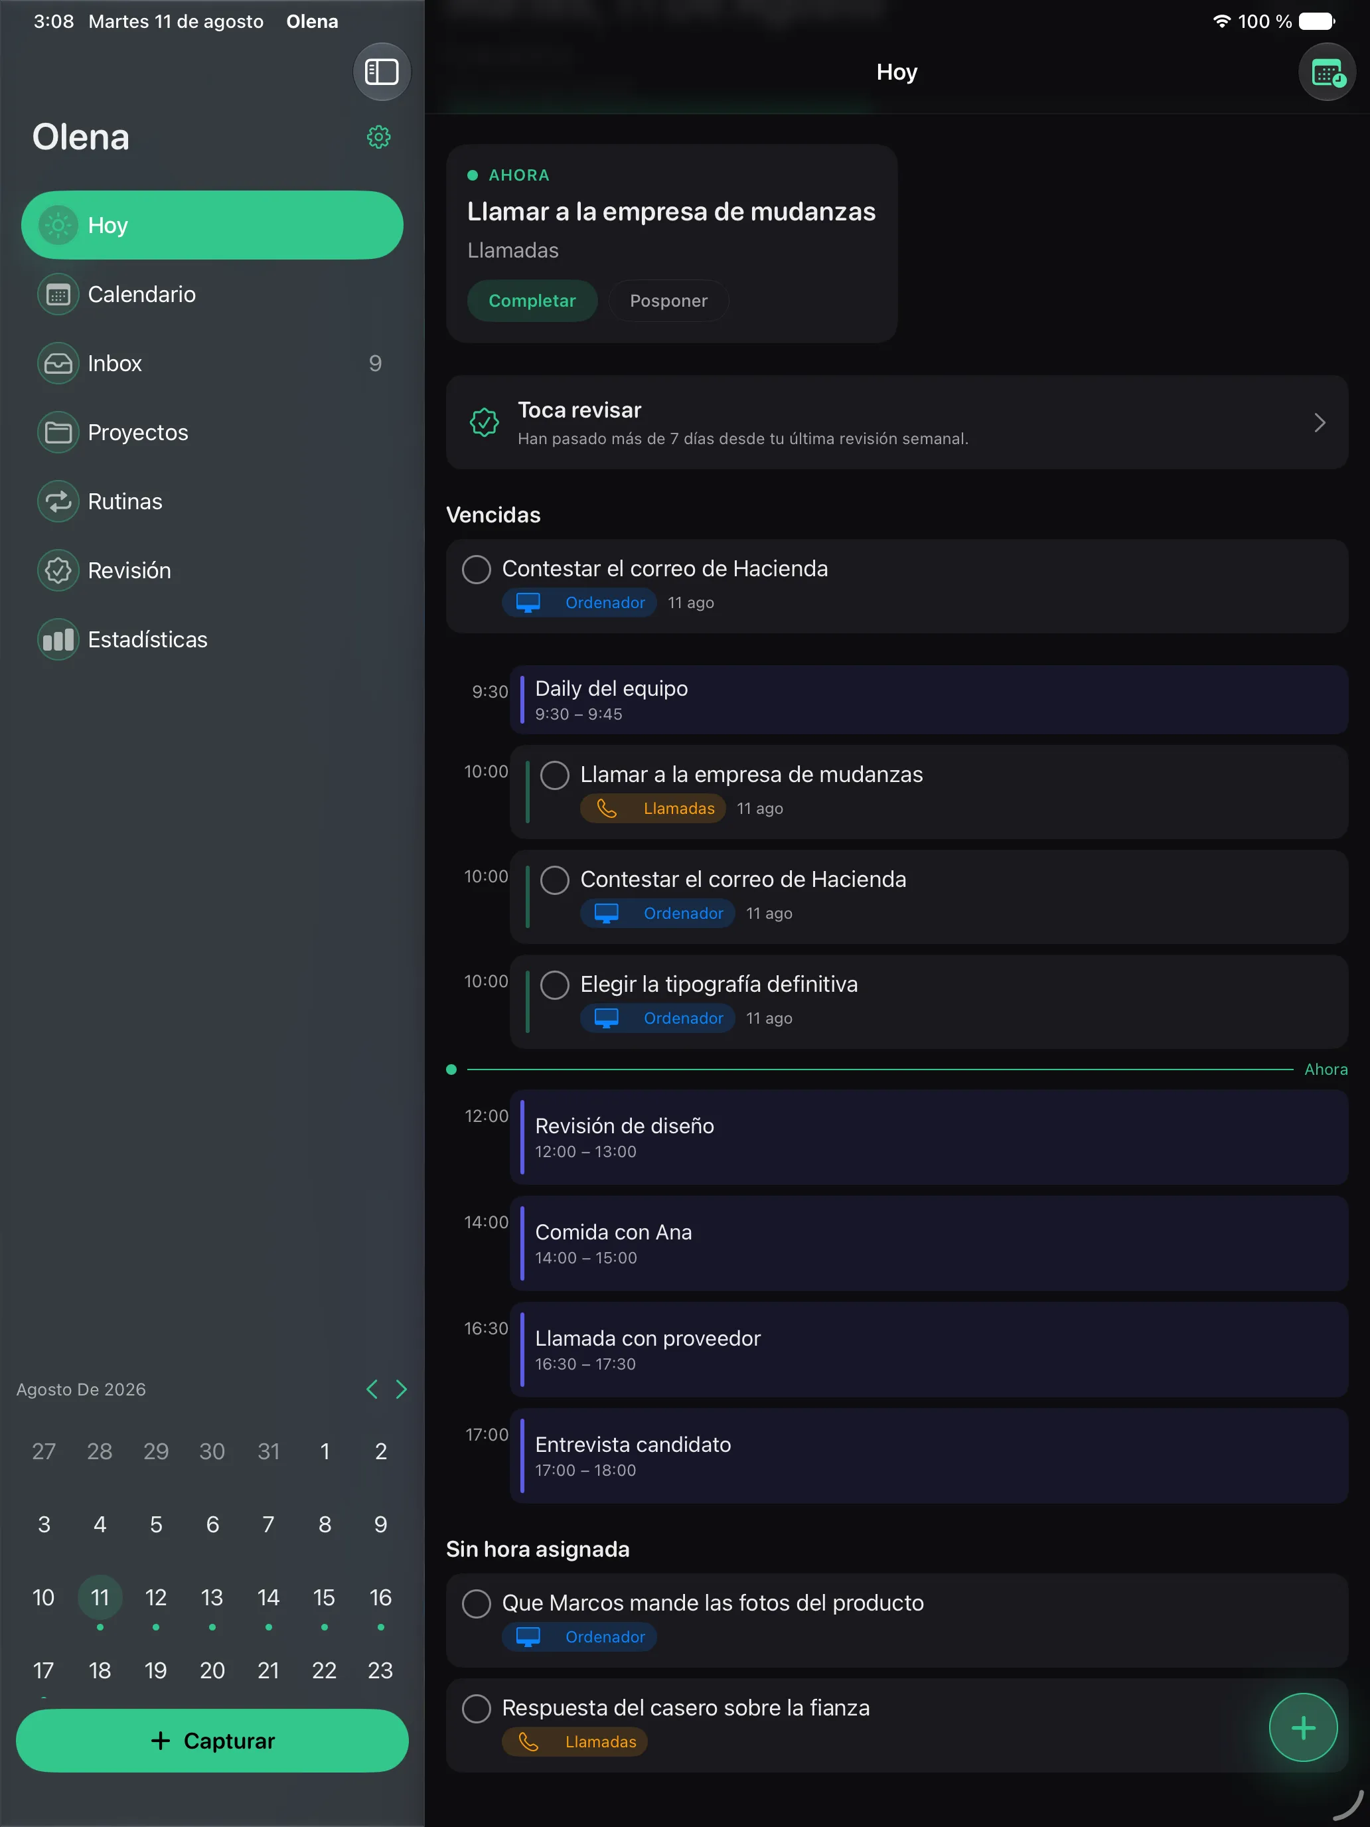Open Rutinas in the sidebar

pyautogui.click(x=212, y=501)
